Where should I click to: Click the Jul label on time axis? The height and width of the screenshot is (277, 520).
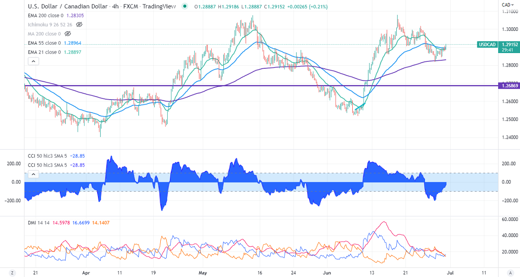(450, 273)
